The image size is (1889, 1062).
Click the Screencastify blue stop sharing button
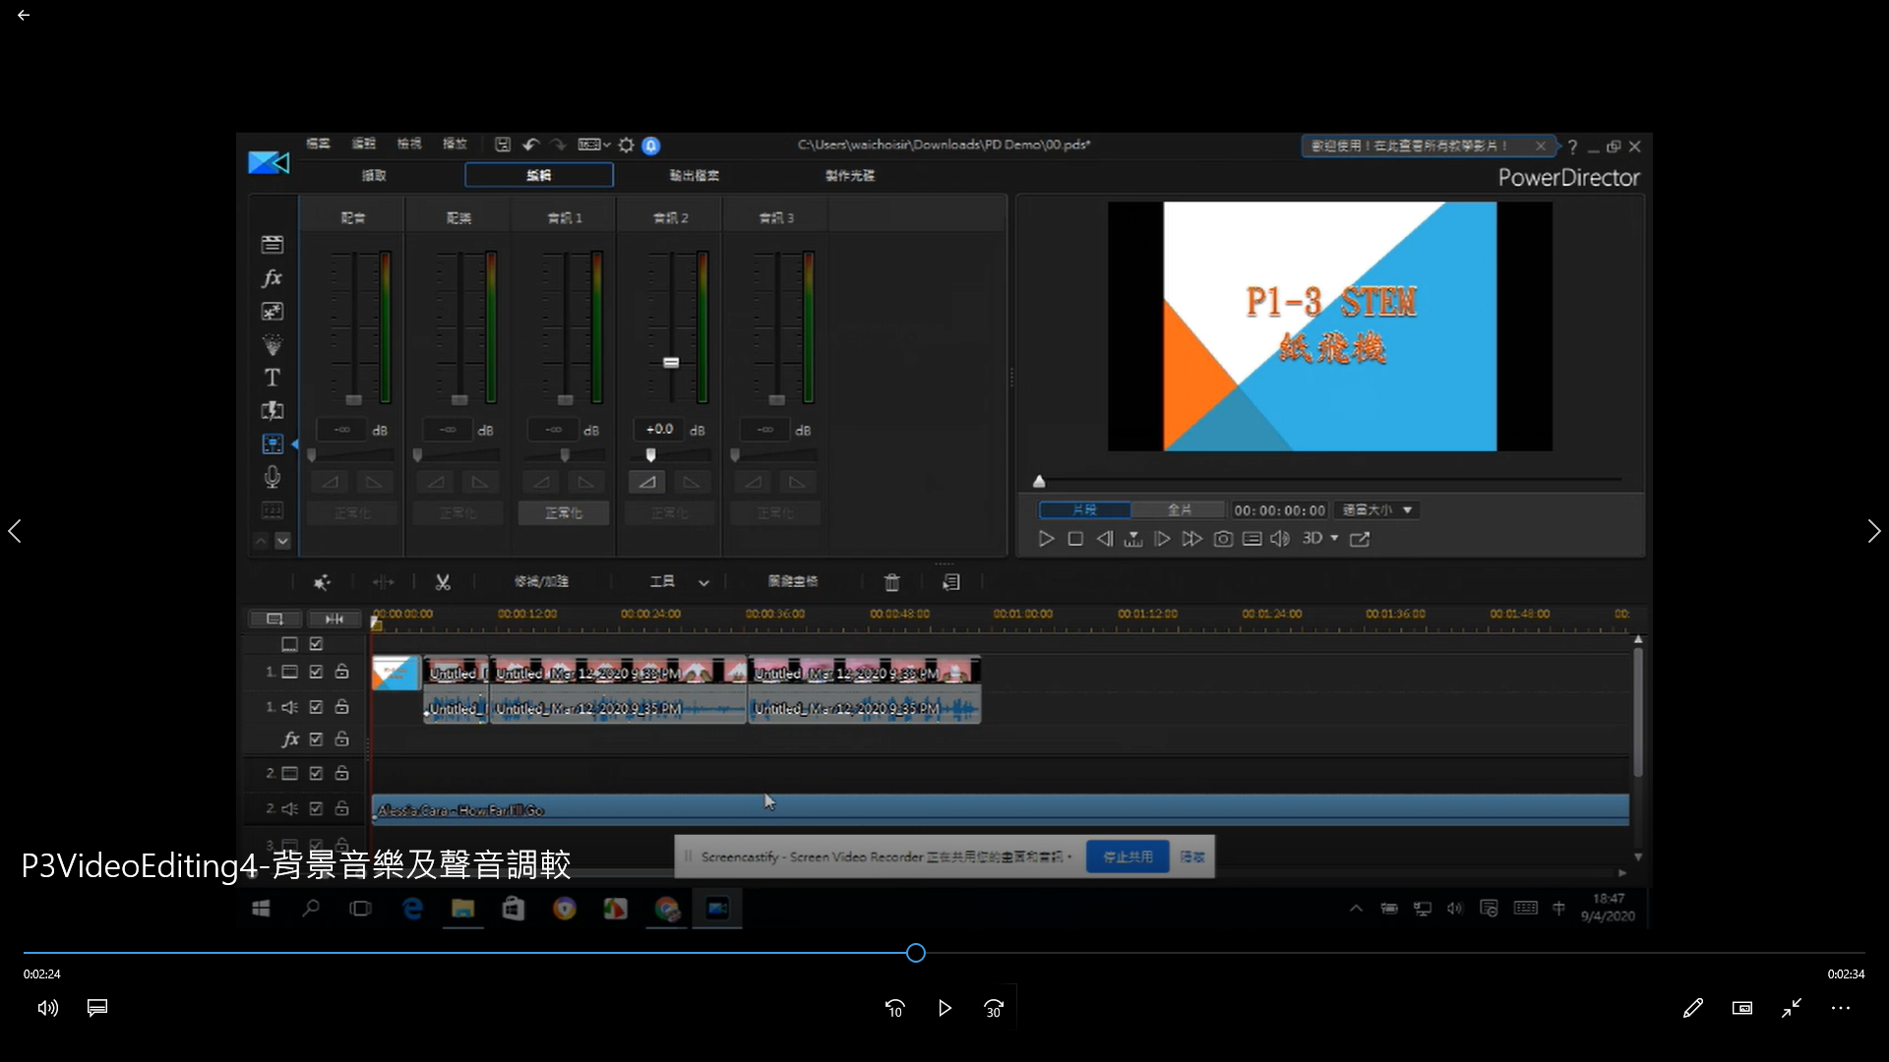tap(1127, 857)
